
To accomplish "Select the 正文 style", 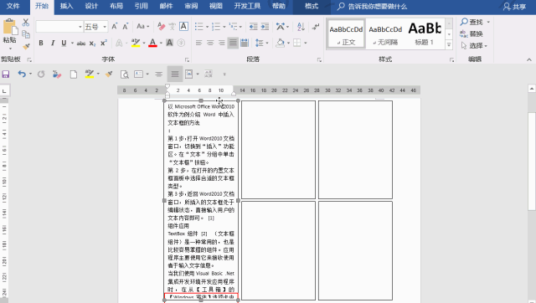I will click(346, 33).
